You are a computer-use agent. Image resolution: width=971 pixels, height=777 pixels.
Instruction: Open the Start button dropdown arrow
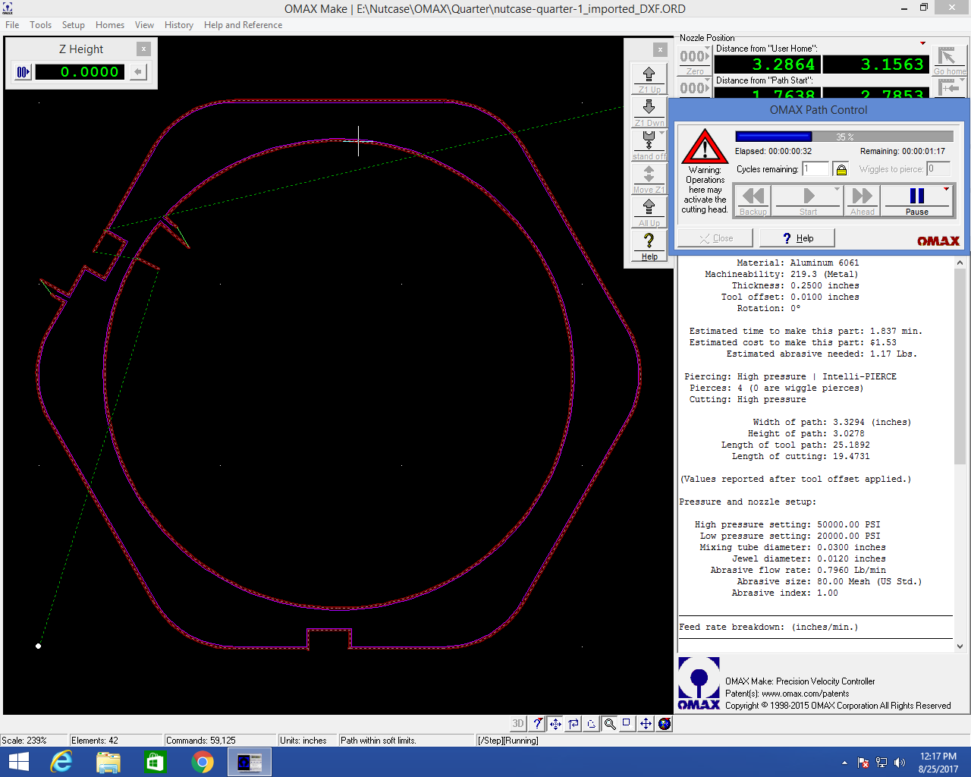pyautogui.click(x=837, y=189)
